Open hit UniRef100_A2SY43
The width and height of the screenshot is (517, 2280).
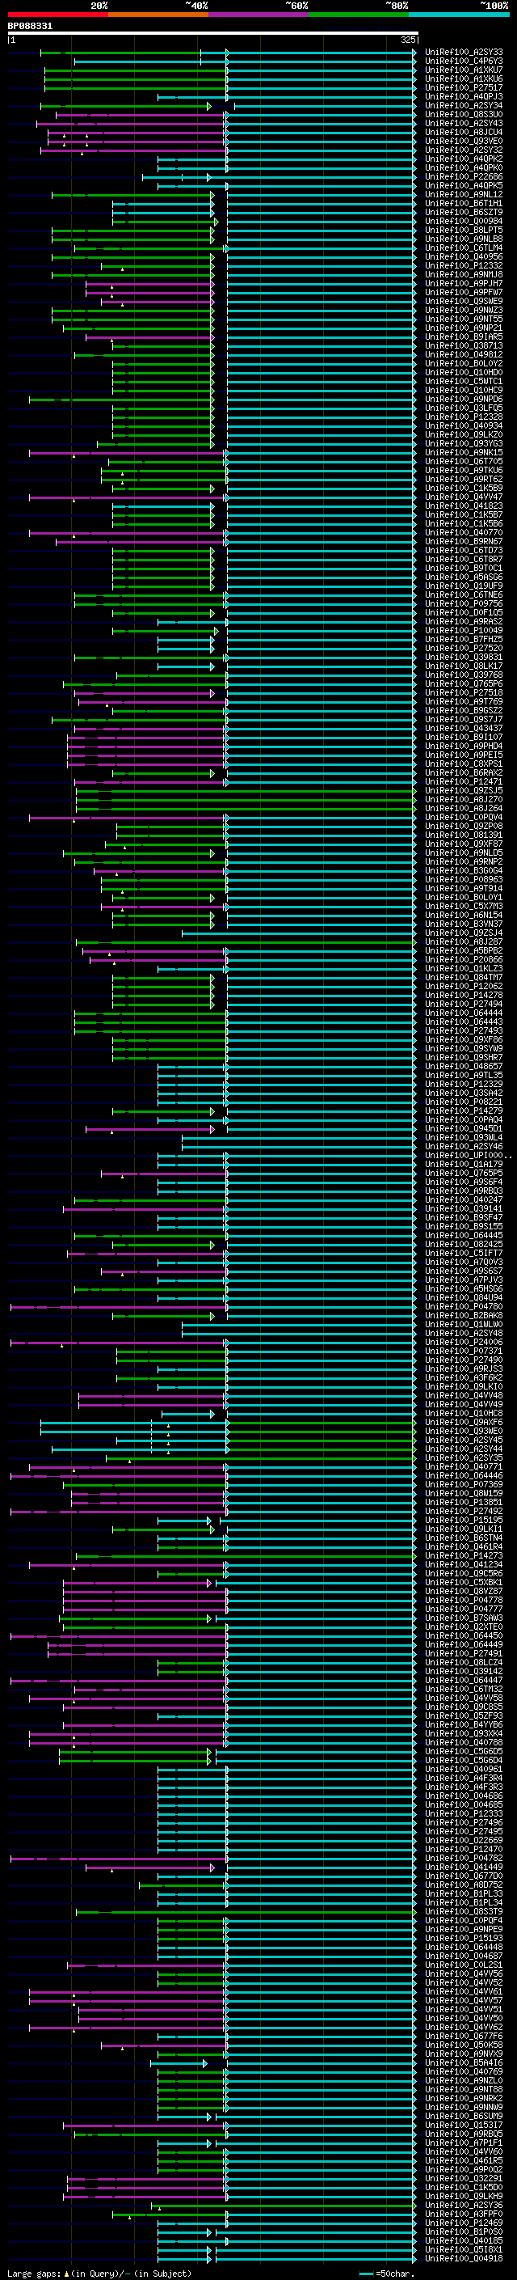464,123
